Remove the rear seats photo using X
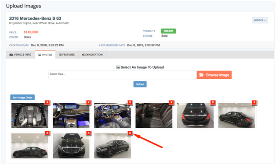This screenshot has height=164, width=276. click(171, 102)
